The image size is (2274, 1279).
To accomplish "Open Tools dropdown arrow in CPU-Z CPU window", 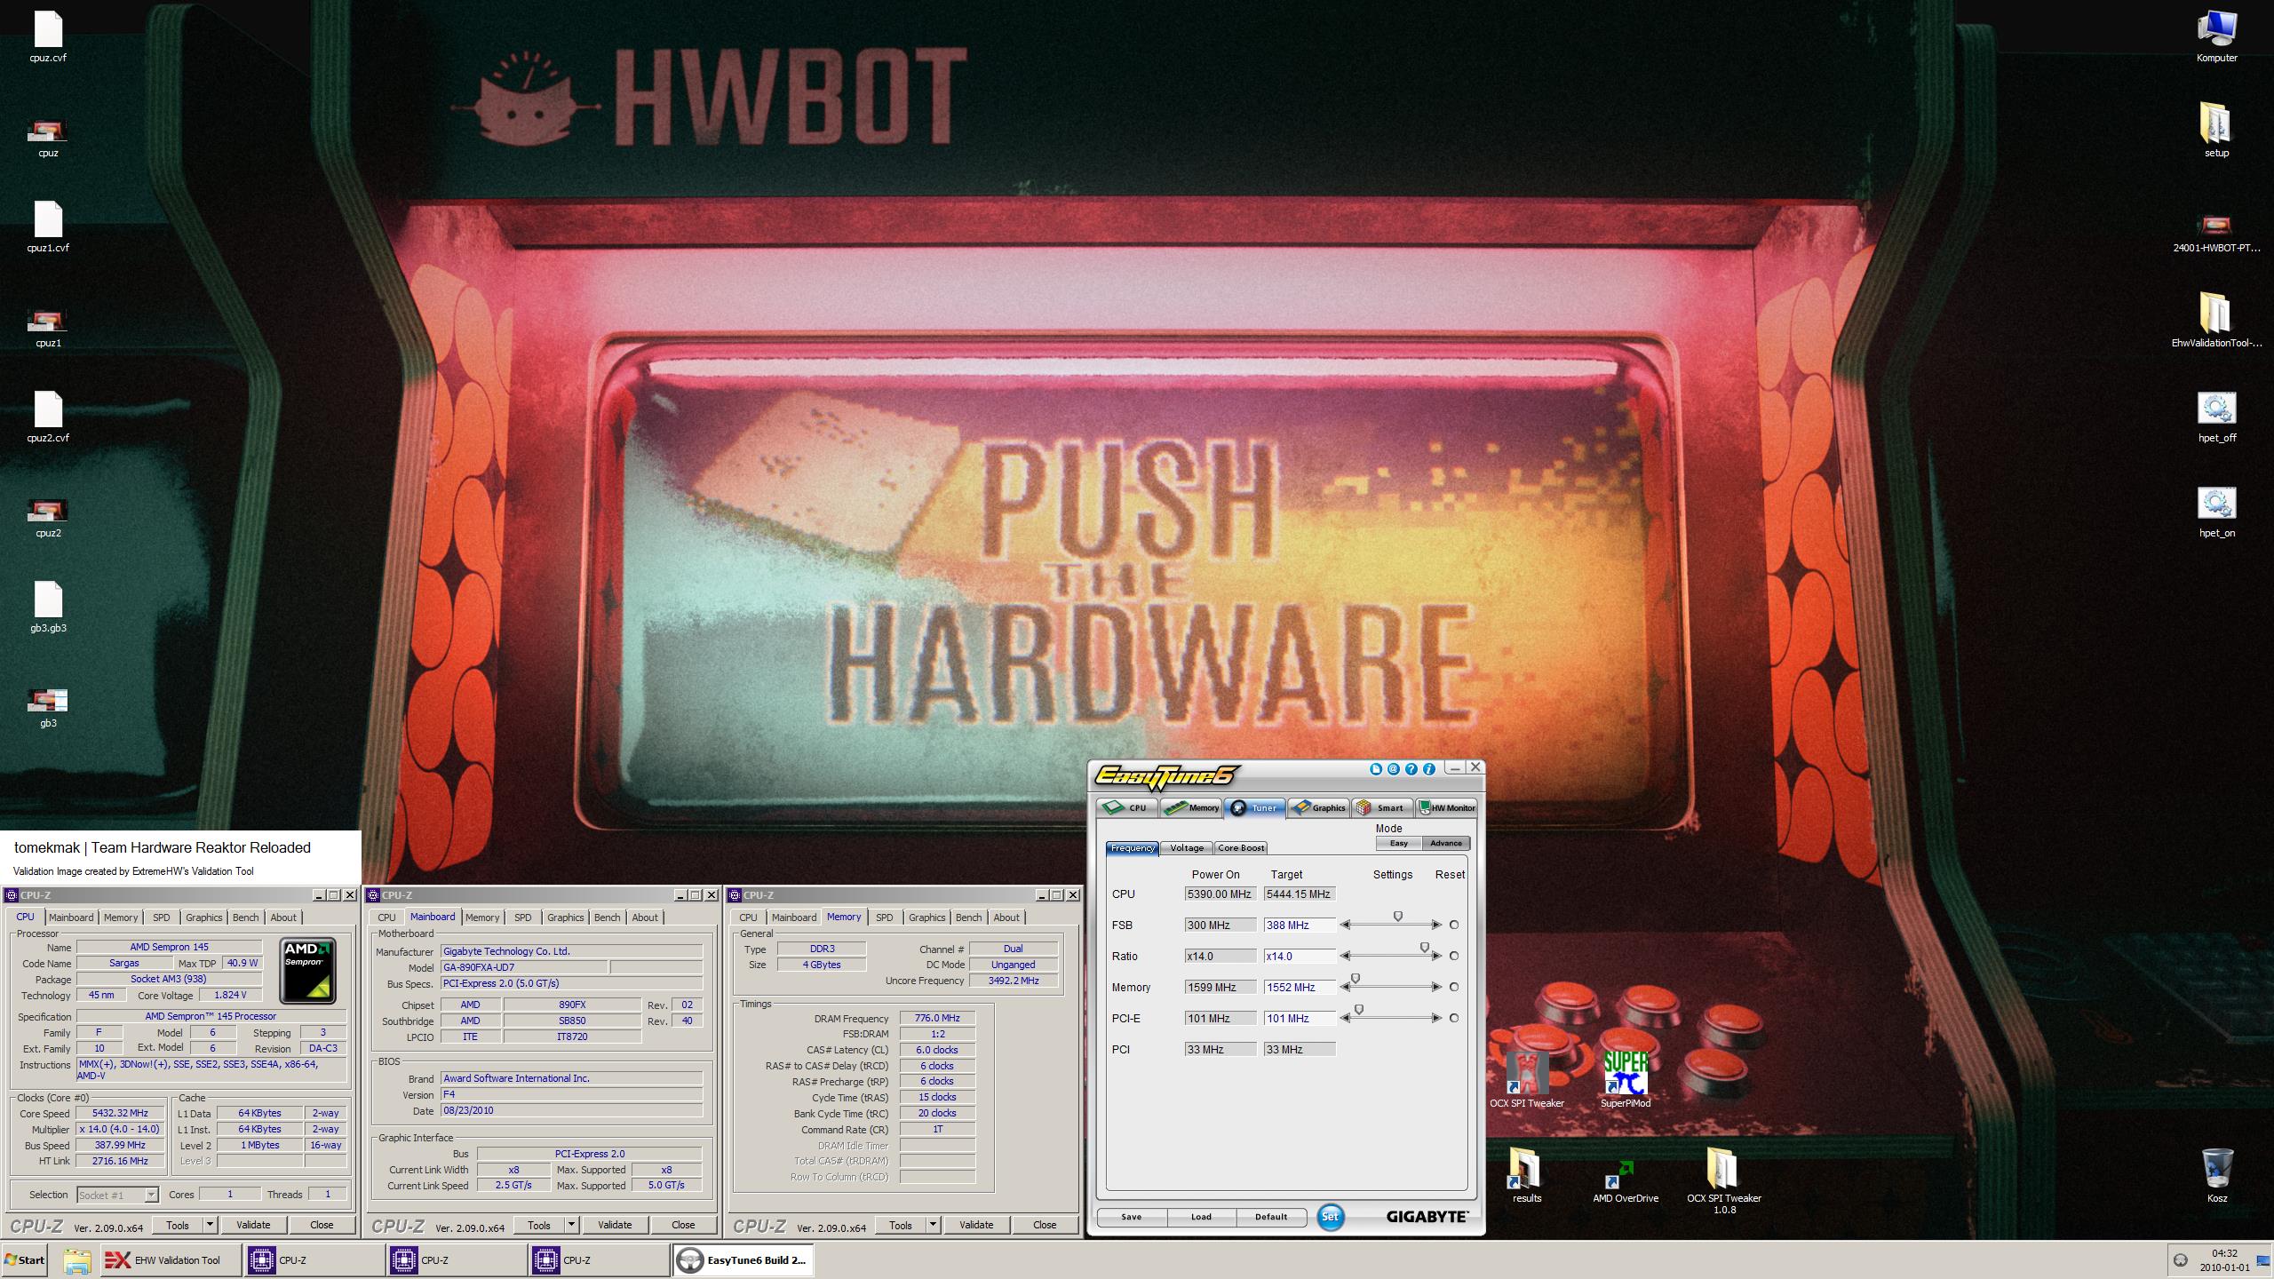I will tap(211, 1225).
